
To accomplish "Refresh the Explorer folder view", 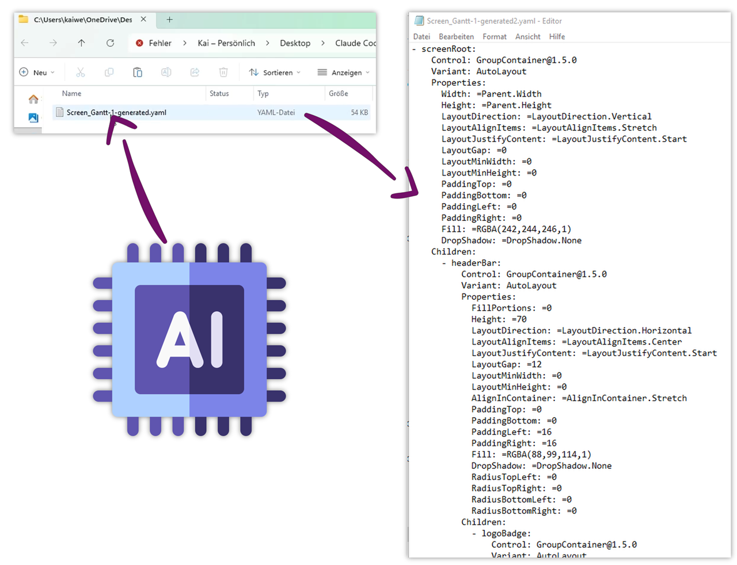I will [x=110, y=43].
